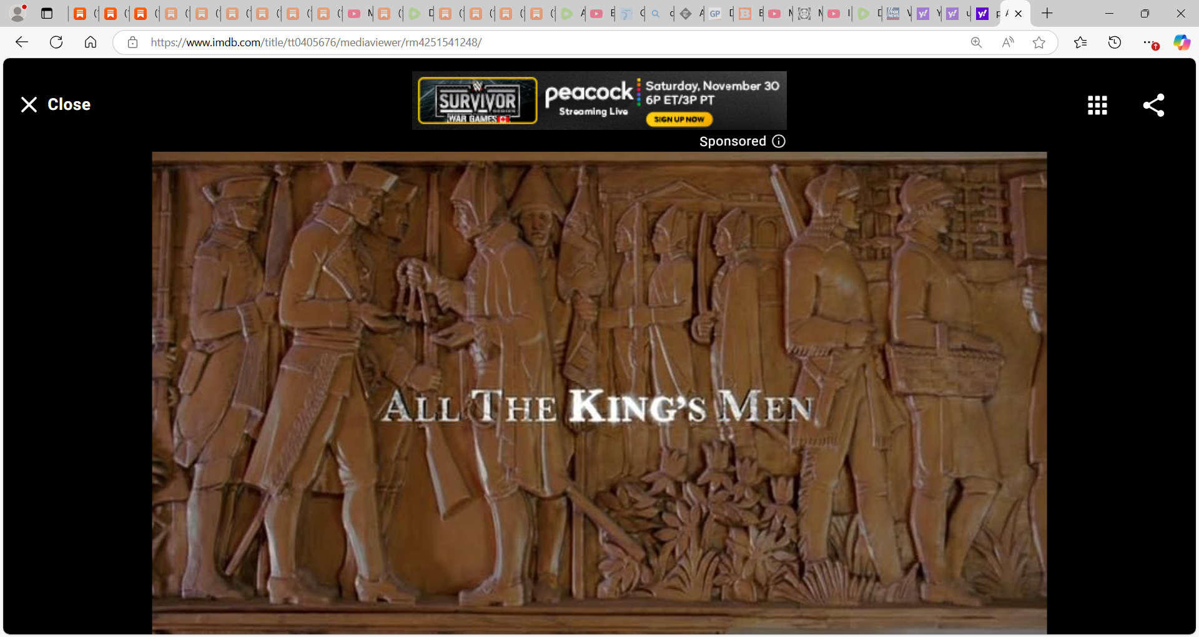Open the browser profile menu
The width and height of the screenshot is (1199, 637).
19,13
